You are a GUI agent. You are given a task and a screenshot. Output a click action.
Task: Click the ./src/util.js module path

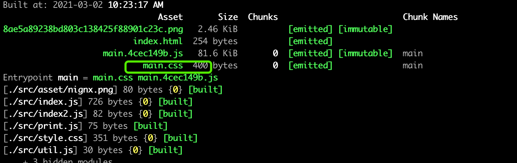[x=40, y=150]
